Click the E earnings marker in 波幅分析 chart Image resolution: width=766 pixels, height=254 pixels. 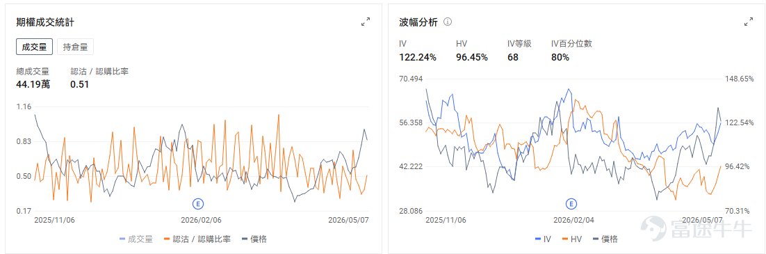pos(571,203)
